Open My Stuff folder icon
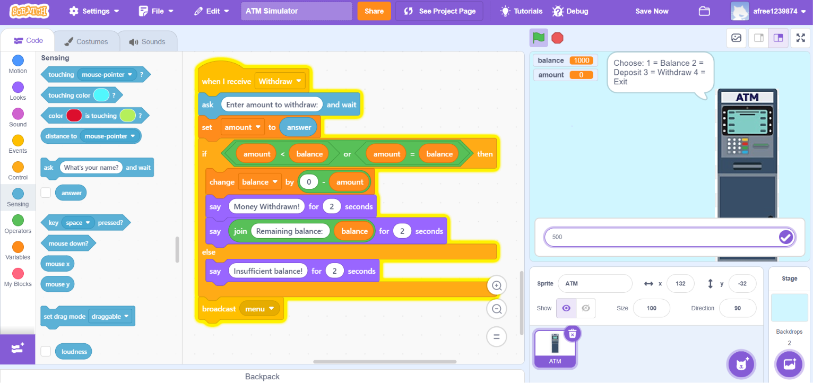The image size is (813, 383). pos(704,11)
